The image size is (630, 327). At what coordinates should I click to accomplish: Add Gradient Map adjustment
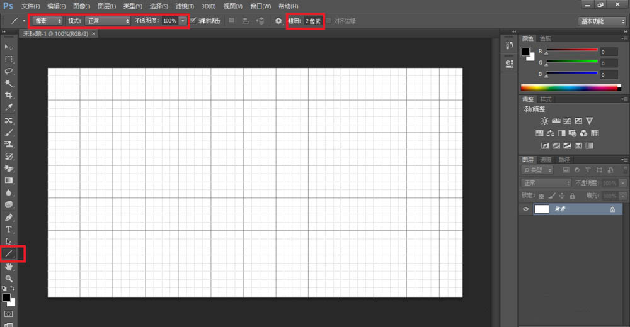click(589, 146)
